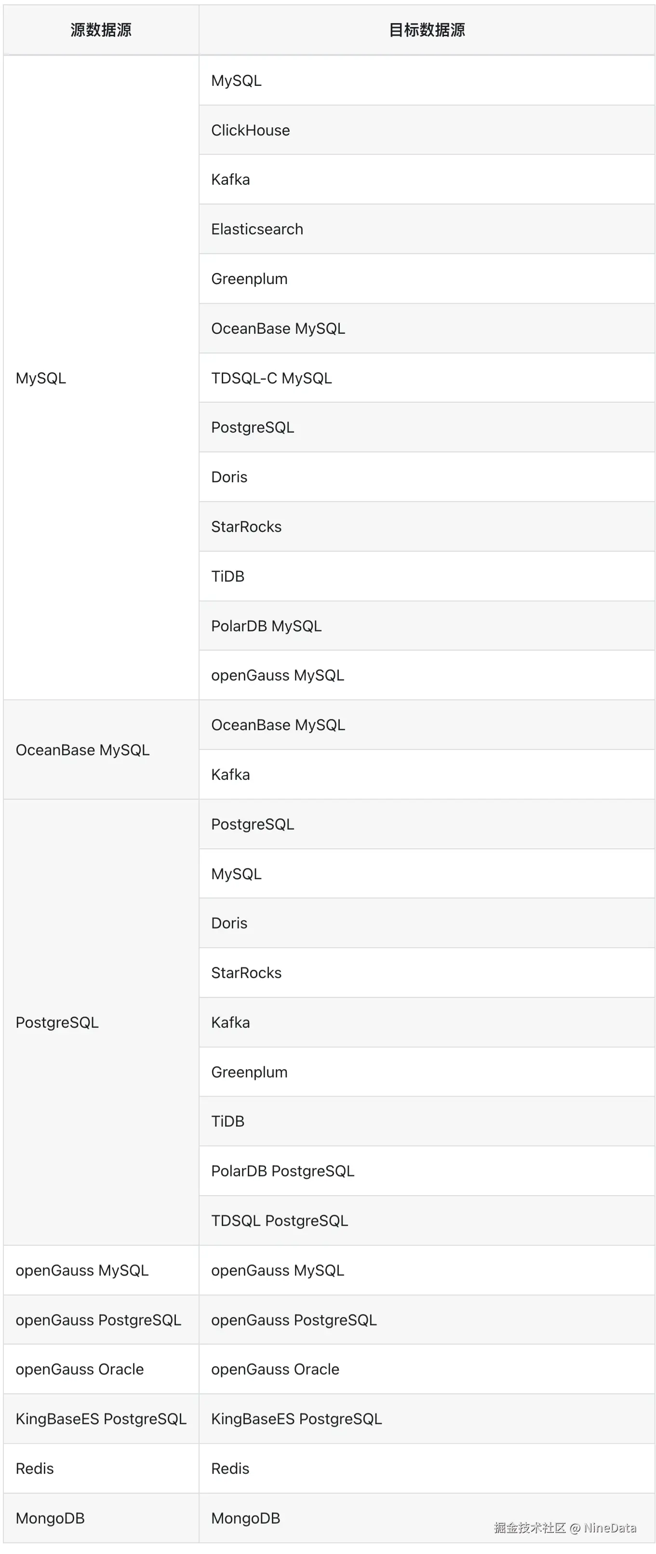Select the Redis target cell
Viewport: 656px width, 1554px height.
coord(427,1469)
